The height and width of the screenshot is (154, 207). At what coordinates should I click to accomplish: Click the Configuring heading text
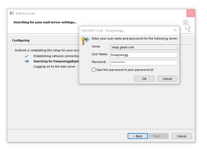(x=21, y=40)
